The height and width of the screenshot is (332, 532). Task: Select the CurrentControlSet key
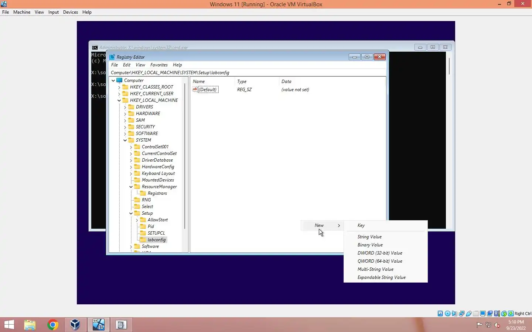159,153
